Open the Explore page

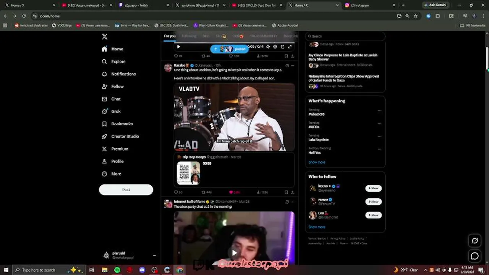click(x=113, y=61)
